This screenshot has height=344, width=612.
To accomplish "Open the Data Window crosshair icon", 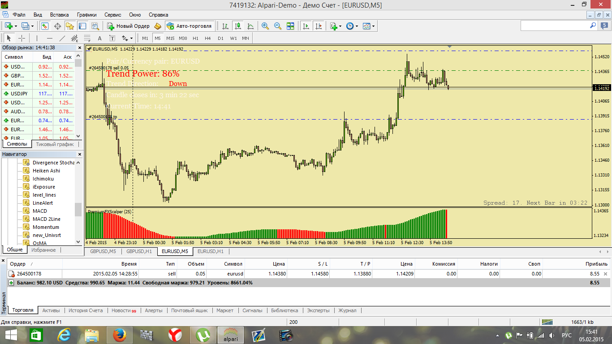I will (x=58, y=26).
